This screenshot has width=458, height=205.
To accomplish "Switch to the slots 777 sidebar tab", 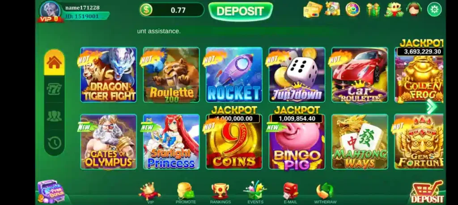I will (x=54, y=89).
